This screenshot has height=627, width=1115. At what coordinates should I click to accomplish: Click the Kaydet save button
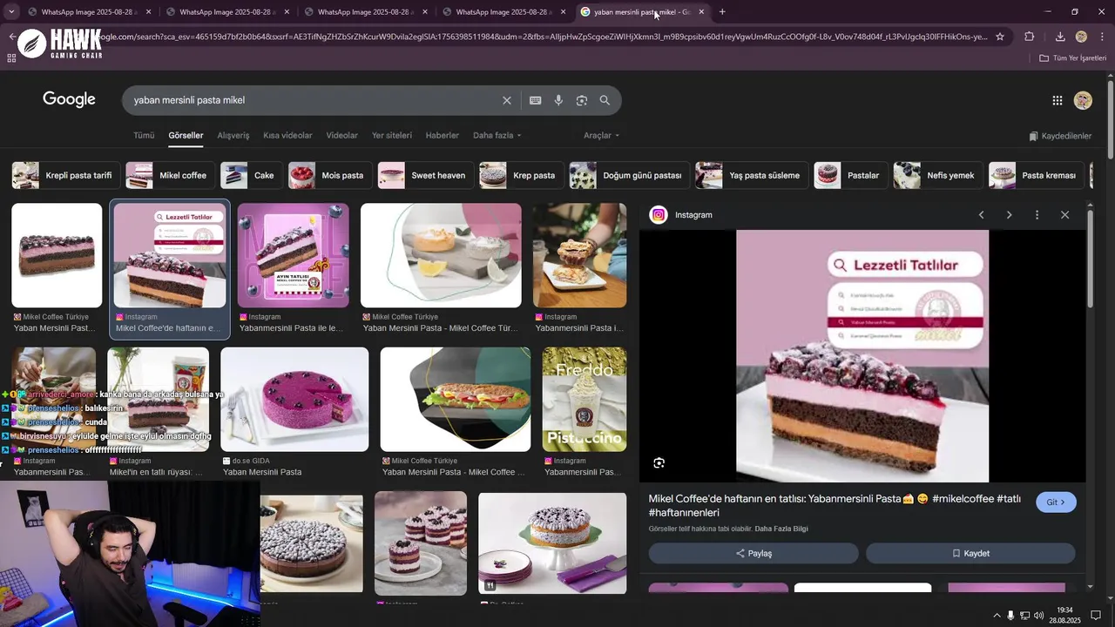tap(970, 553)
